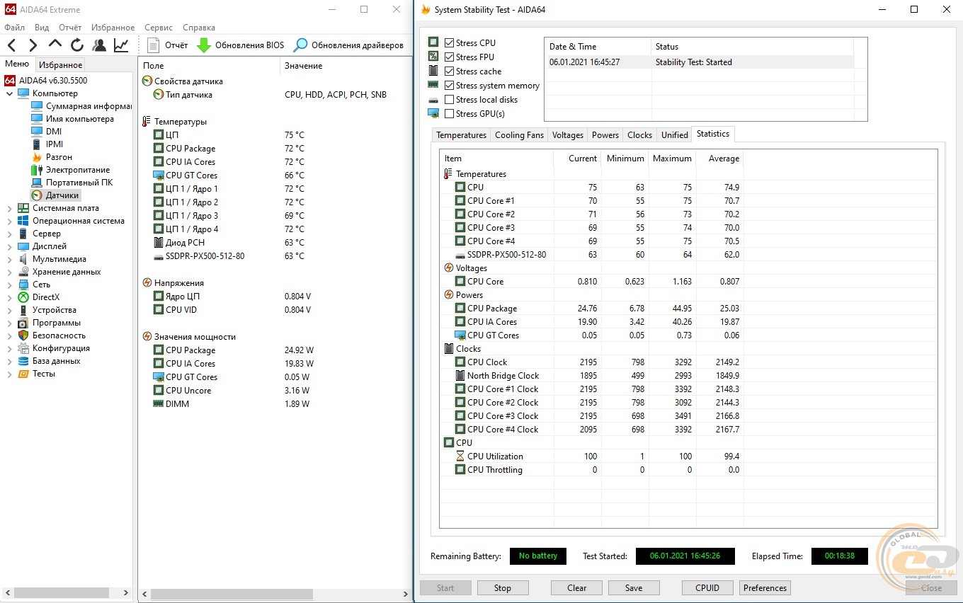This screenshot has width=963, height=603.
Task: Uncheck the Stress CPU checkbox
Action: pos(450,43)
